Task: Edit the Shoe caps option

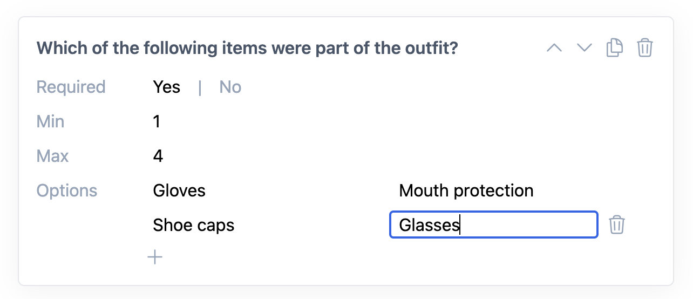Action: coord(194,225)
